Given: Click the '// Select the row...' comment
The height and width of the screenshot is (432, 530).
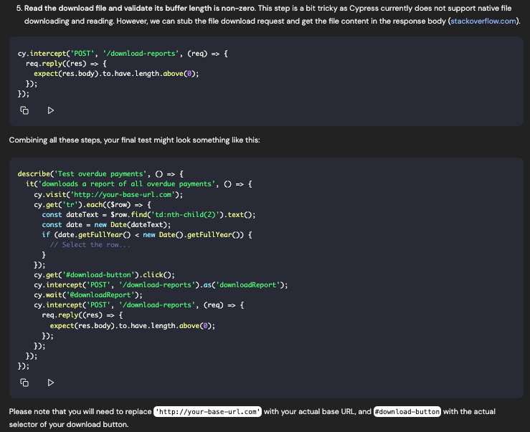Looking at the screenshot, I should point(90,244).
